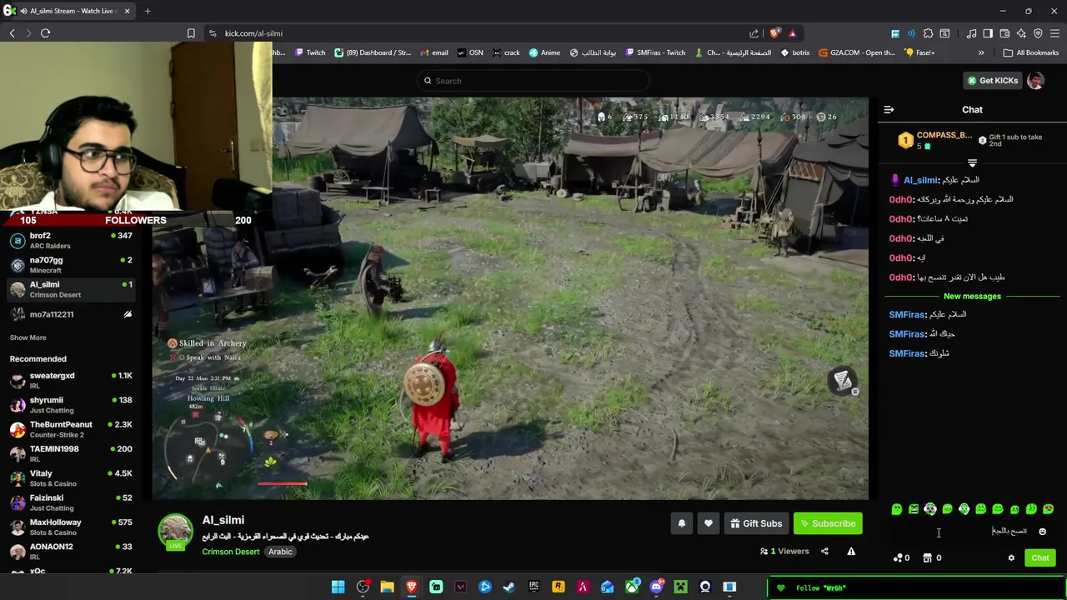
Task: Click the channel points icon in chat footer
Action: (901, 557)
